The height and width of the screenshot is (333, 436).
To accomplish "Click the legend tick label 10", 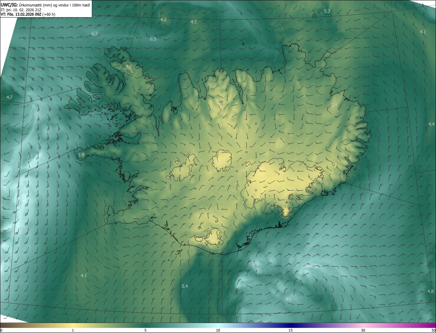I will tap(218, 330).
